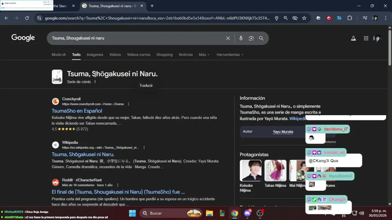Switch to the 'Noticias' tab
Screen dimensions: 392x220
coord(186,55)
